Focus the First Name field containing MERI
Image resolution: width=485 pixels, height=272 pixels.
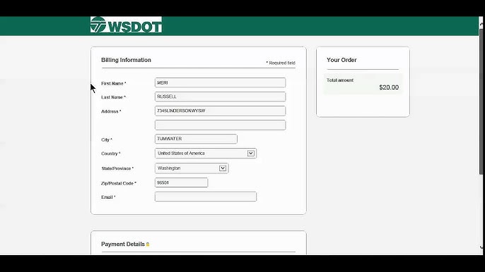click(221, 82)
